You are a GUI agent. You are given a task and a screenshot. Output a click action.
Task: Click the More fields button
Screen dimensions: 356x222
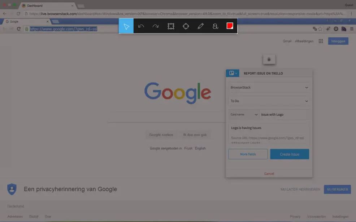pos(248,154)
